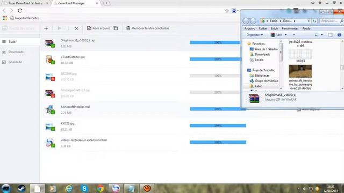The height and width of the screenshot is (193, 344).
Task: Toggle the Explorer preview pane icon
Action: 330,35
